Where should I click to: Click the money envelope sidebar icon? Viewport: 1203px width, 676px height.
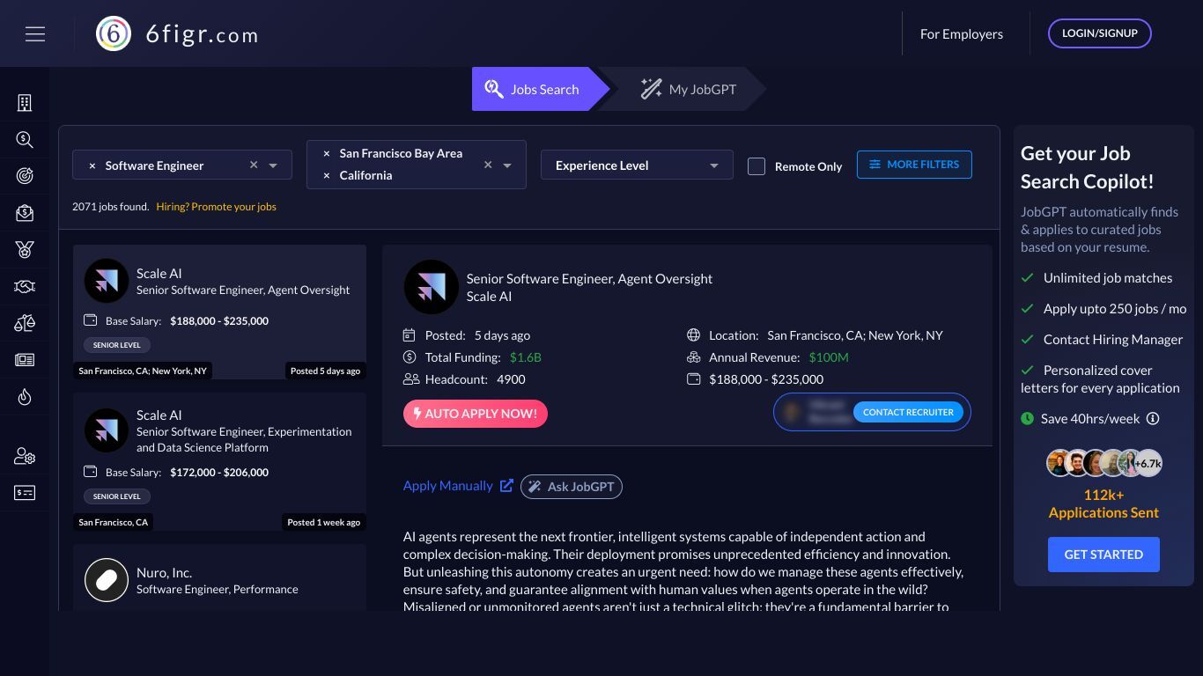25,213
